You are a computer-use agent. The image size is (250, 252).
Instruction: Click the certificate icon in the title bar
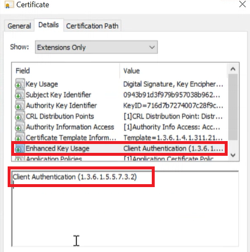tap(9, 5)
